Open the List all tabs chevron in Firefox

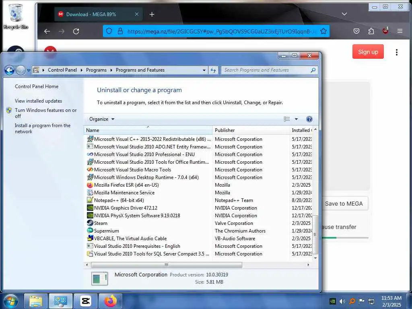[x=344, y=14]
